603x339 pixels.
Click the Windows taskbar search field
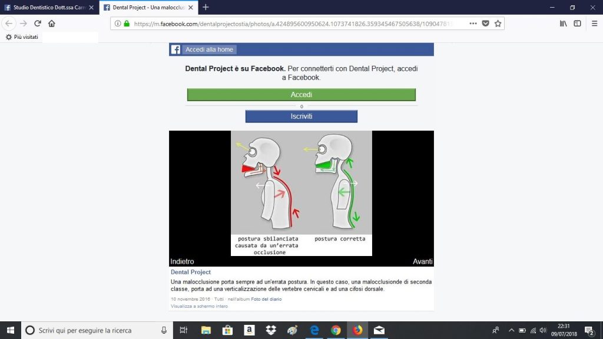coord(94,330)
